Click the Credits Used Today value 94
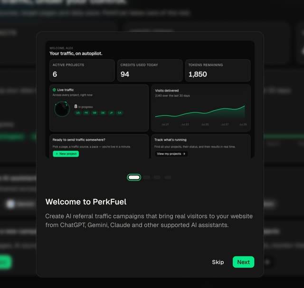 (x=125, y=74)
